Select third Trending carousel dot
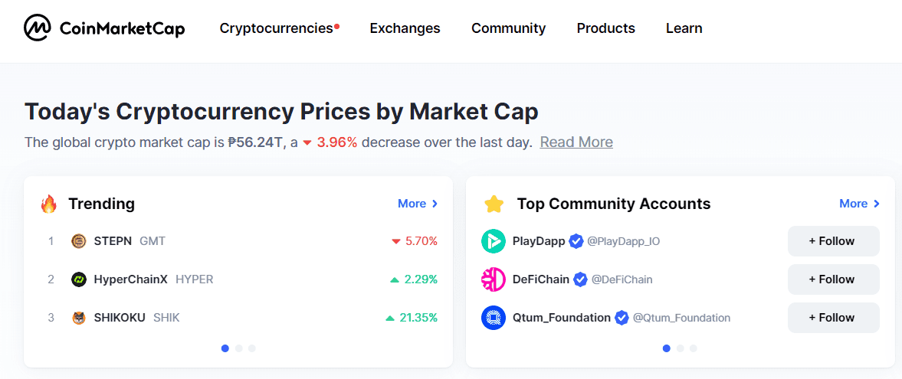Screen dimensions: 902x379 [x=252, y=348]
